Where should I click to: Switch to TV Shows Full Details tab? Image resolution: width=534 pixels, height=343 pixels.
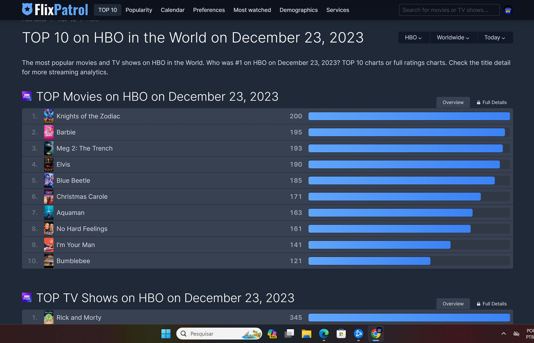point(491,304)
